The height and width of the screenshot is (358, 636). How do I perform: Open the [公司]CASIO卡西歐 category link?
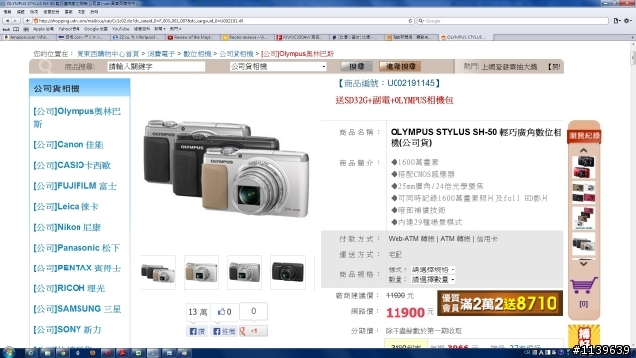pyautogui.click(x=73, y=166)
